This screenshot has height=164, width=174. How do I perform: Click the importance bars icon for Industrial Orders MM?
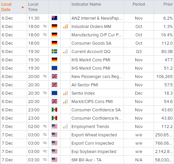tap(65, 27)
